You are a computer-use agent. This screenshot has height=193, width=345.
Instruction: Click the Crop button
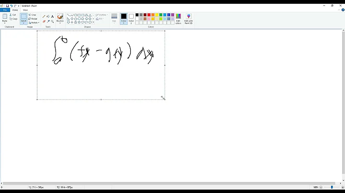pos(32,15)
